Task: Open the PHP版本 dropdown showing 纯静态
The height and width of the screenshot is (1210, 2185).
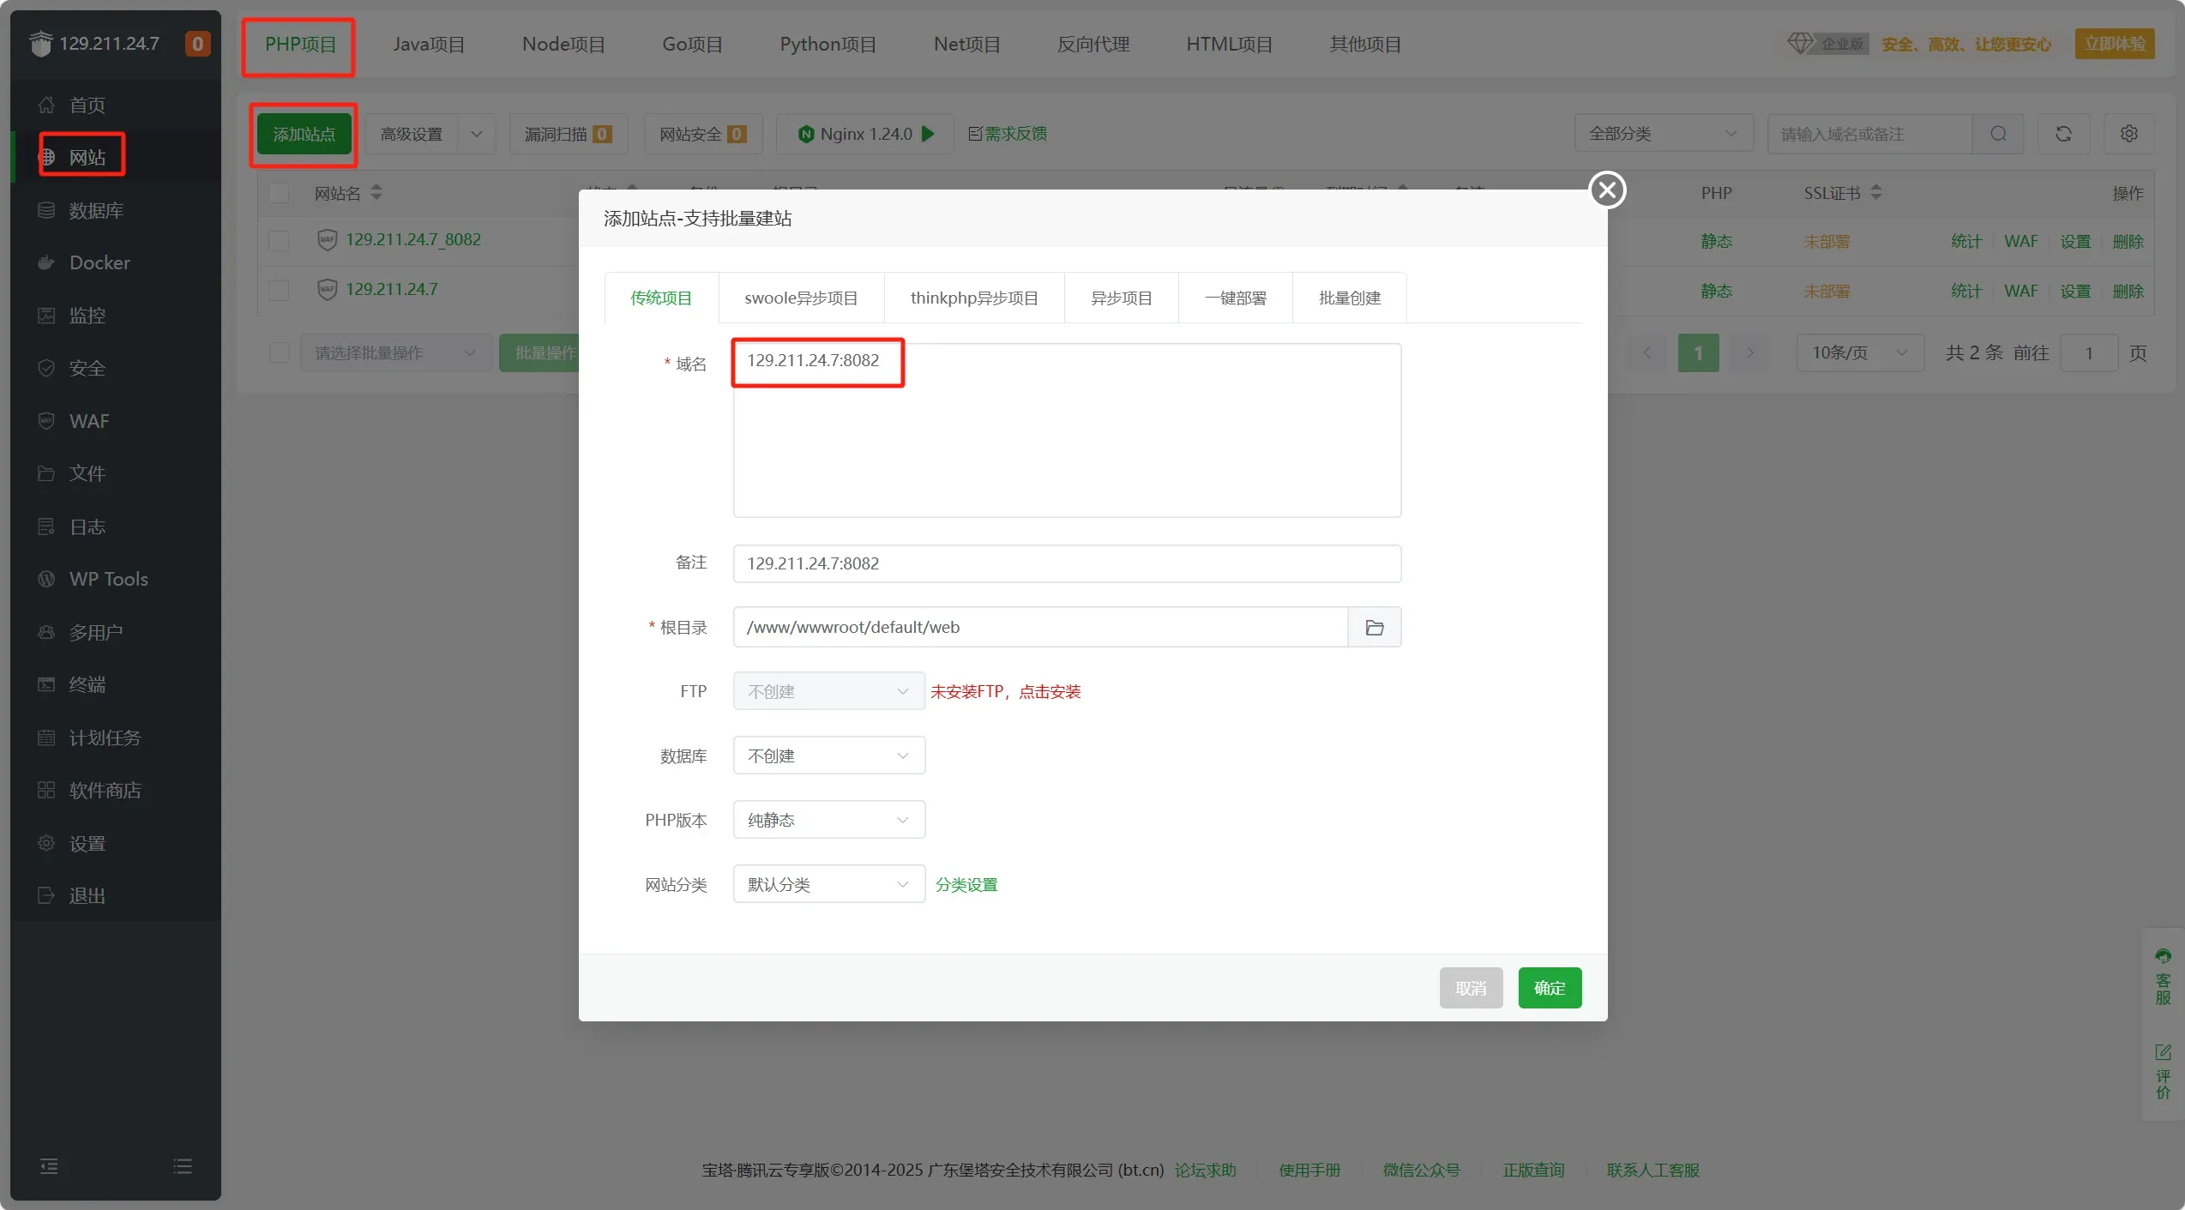Action: 828,820
